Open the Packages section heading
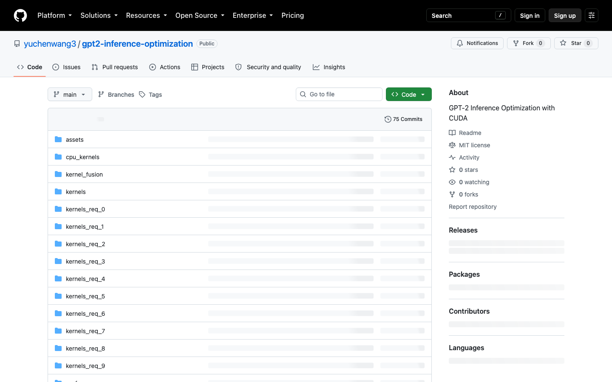The image size is (612, 382). click(x=464, y=274)
